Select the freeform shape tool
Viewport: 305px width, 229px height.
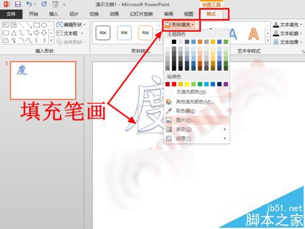click(6, 40)
